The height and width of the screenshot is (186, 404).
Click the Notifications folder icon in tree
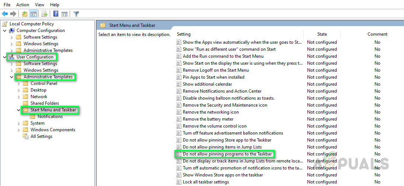33,117
